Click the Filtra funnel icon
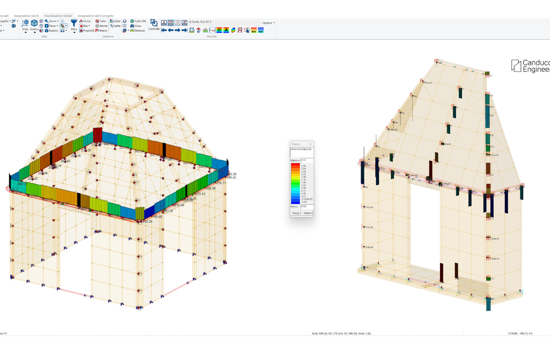The height and width of the screenshot is (344, 550). point(74,23)
